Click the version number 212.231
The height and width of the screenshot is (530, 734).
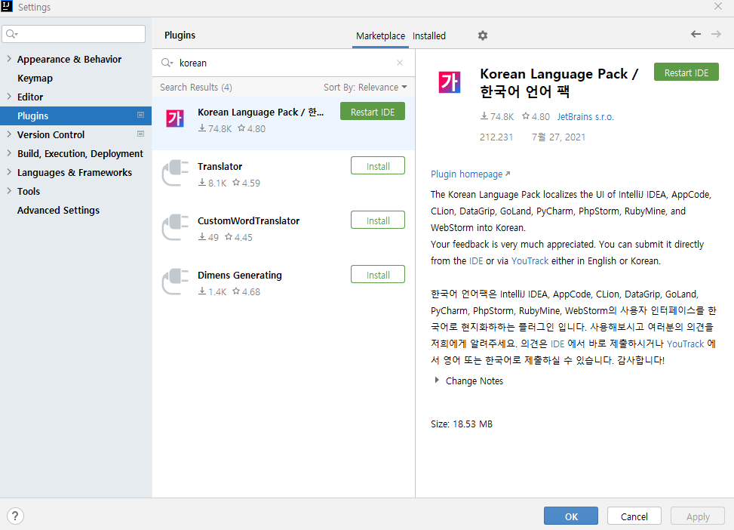coord(496,137)
